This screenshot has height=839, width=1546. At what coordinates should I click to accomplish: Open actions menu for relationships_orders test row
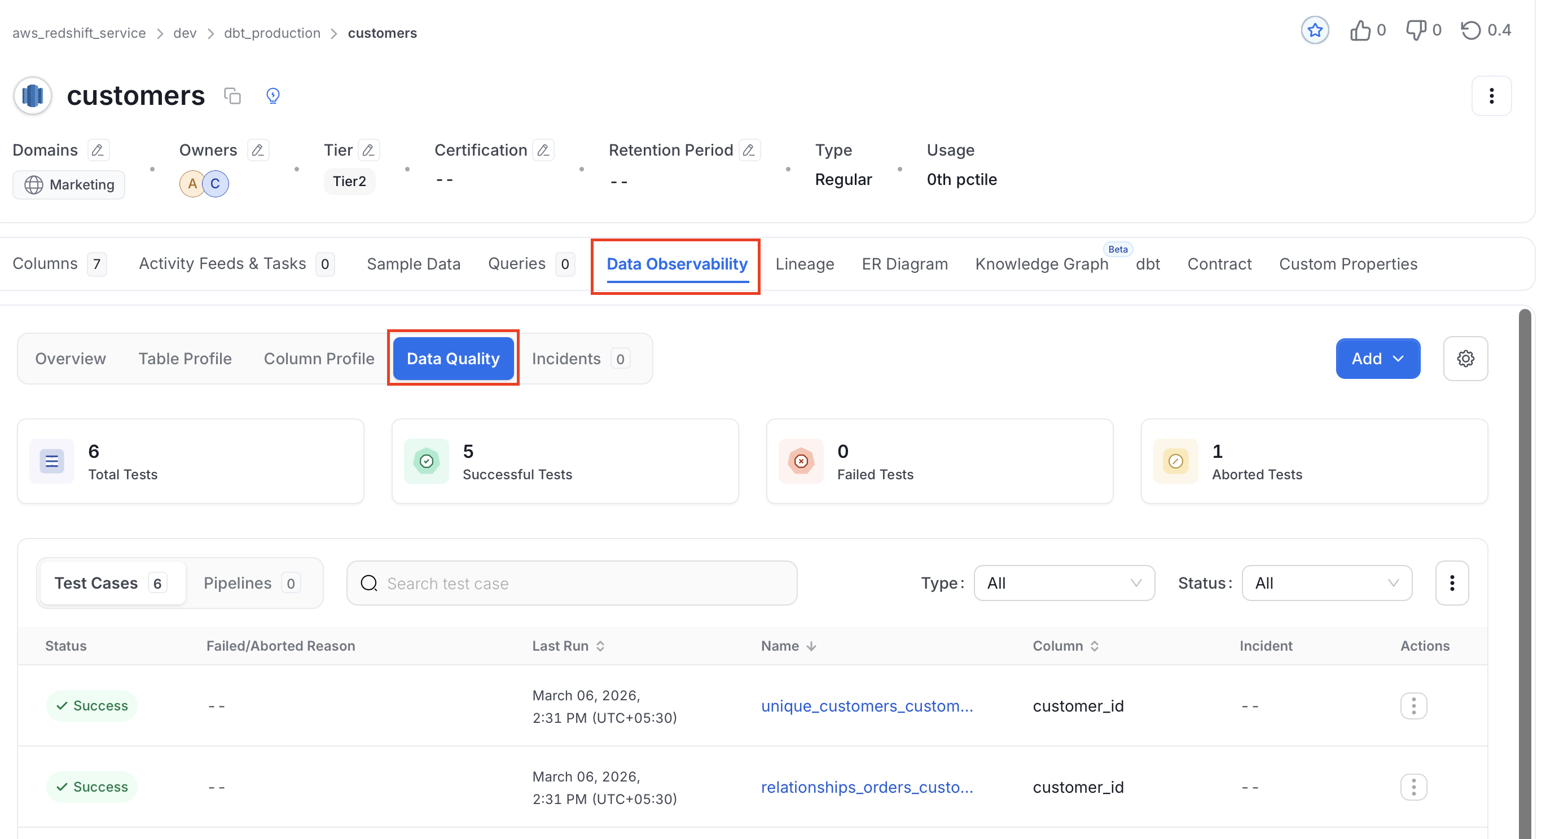[1413, 786]
